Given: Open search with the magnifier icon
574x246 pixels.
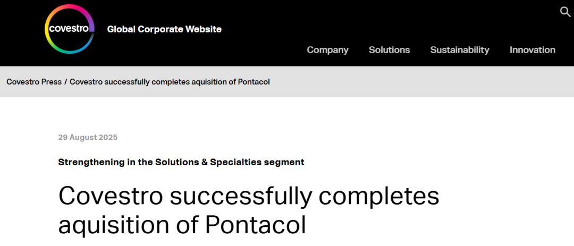Looking at the screenshot, I should 565,12.
